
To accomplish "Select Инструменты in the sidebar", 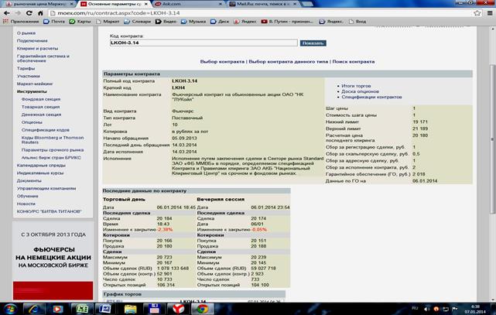I will coord(32,91).
